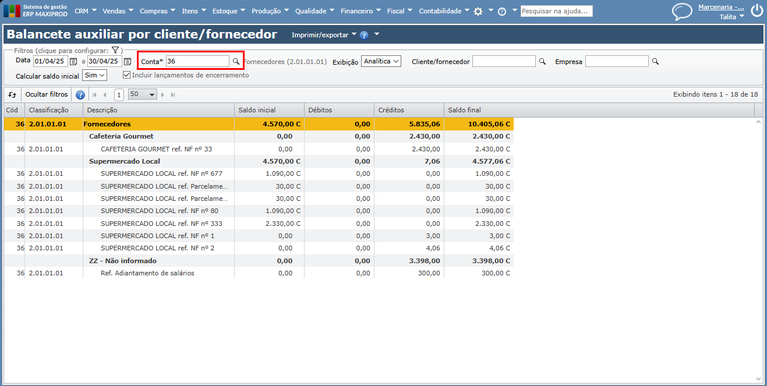
Task: Toggle Incluir lançamentos de encerramento checkbox
Action: click(x=126, y=75)
